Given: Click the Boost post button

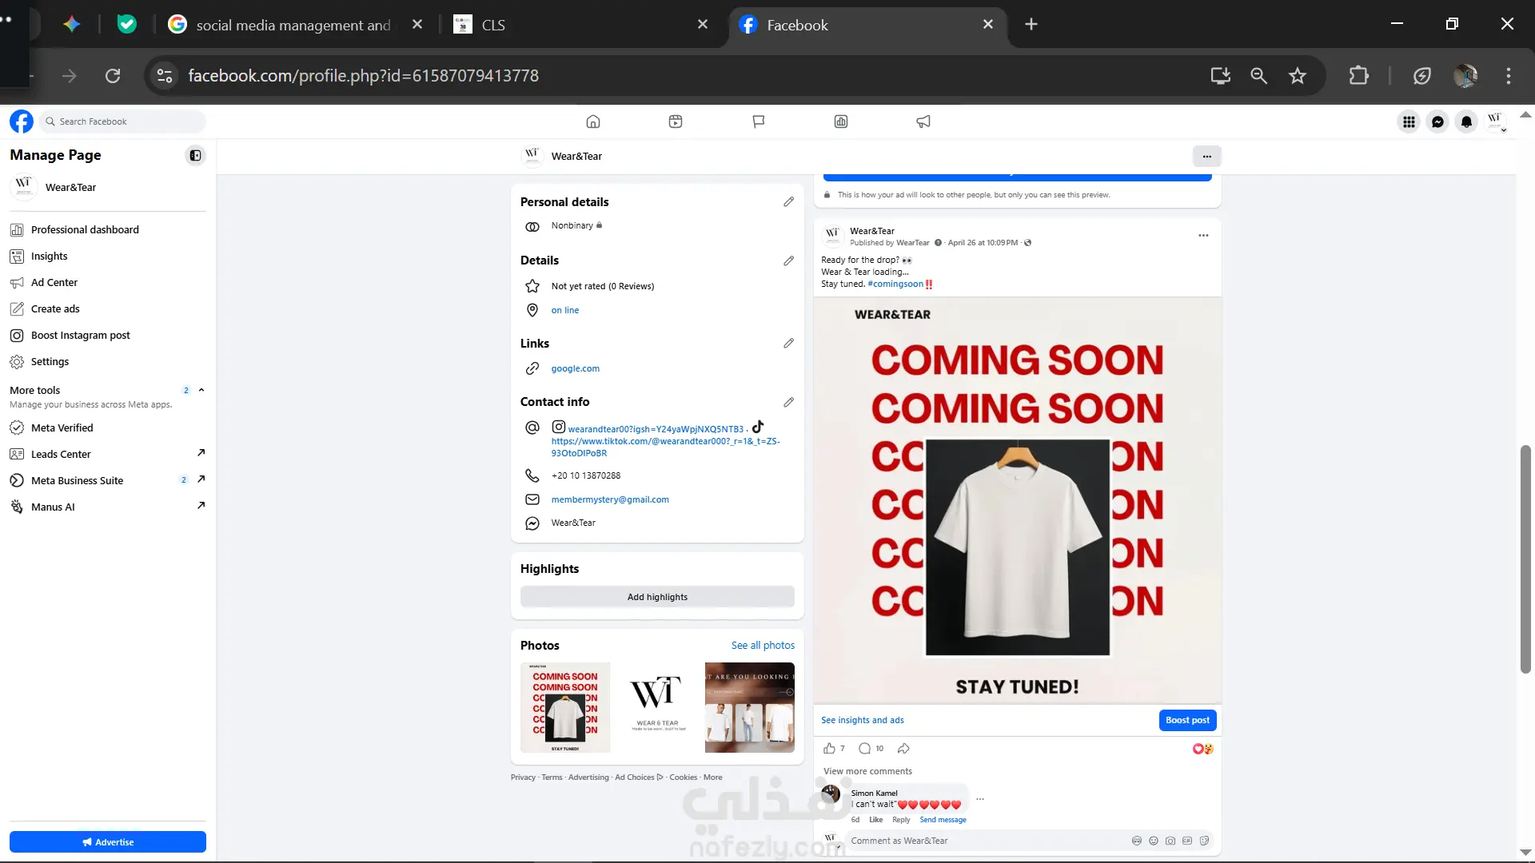Looking at the screenshot, I should click(1187, 721).
